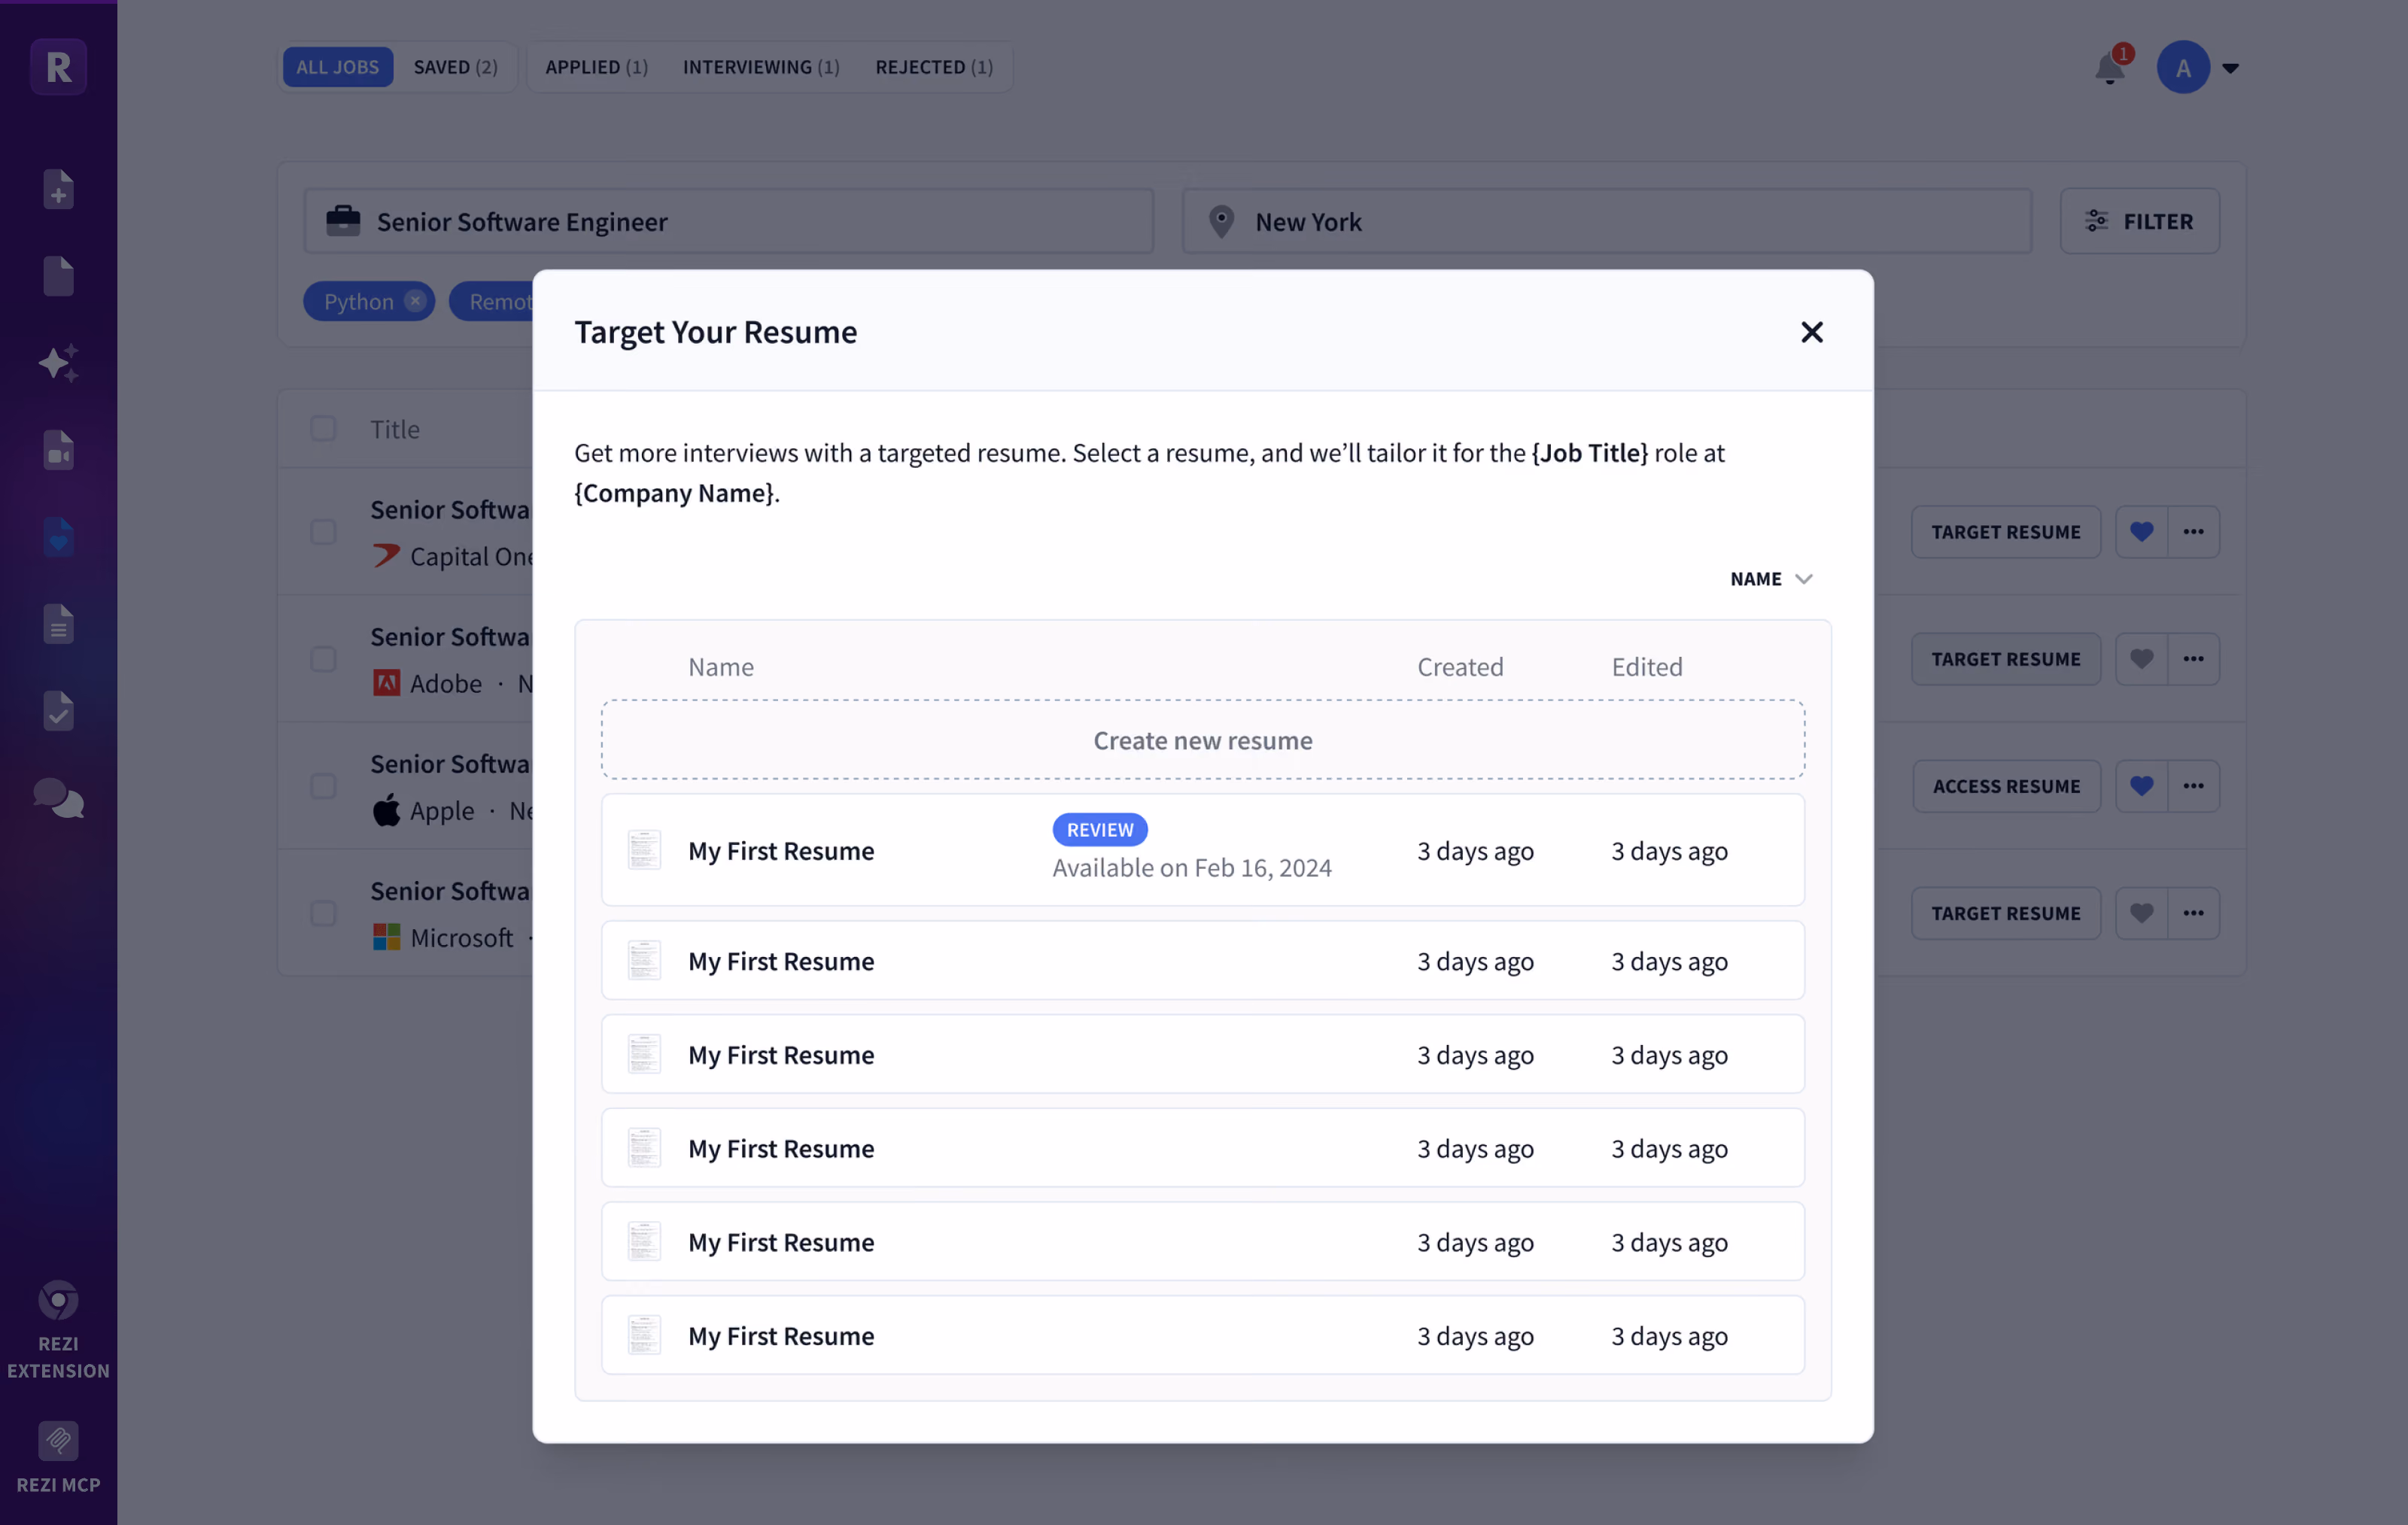Image resolution: width=2408 pixels, height=1525 pixels.
Task: Select the resume with the REVIEW badge
Action: [1203, 850]
